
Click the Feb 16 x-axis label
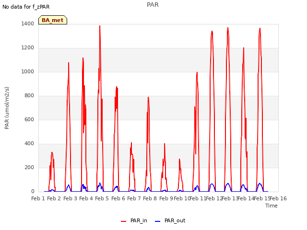(x=278, y=198)
